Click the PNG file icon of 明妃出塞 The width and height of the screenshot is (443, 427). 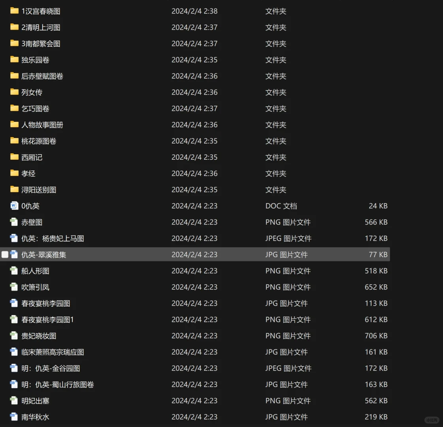coord(14,401)
